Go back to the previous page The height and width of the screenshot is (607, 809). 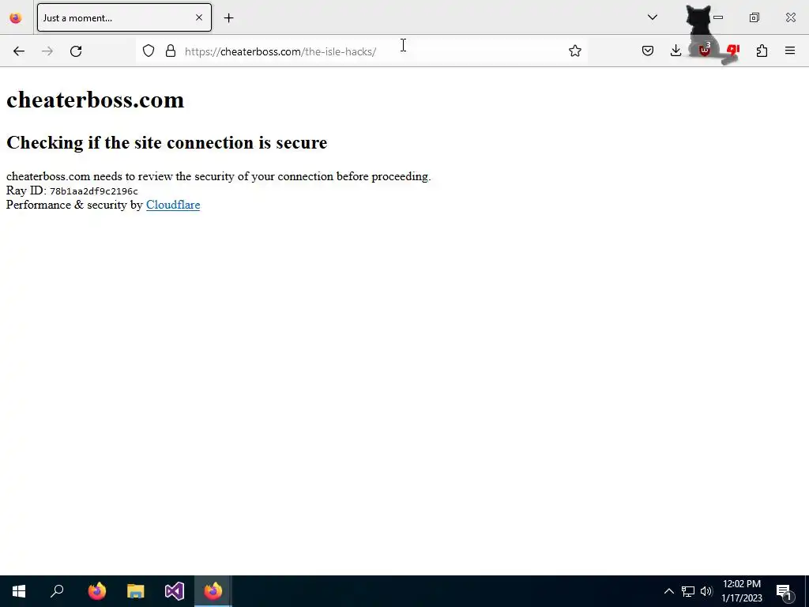tap(19, 51)
